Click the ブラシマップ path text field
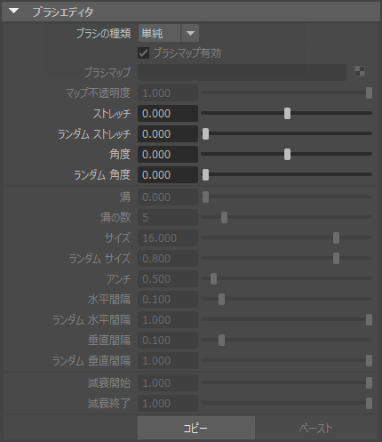382x442 pixels. pyautogui.click(x=242, y=72)
